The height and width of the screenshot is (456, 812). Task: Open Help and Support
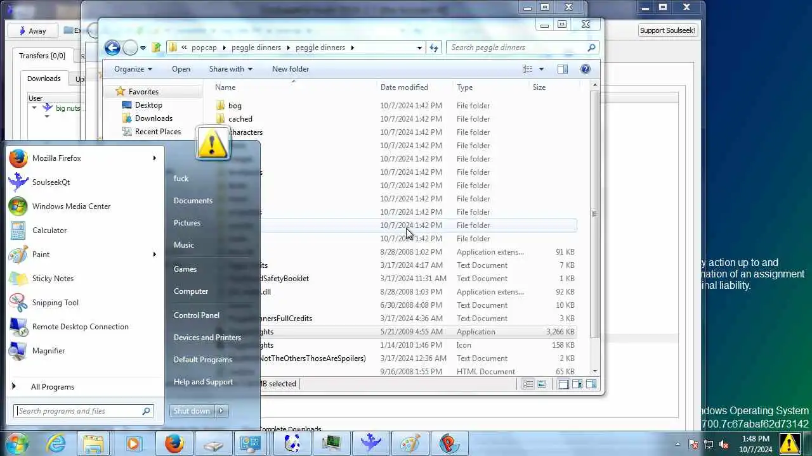coord(203,382)
